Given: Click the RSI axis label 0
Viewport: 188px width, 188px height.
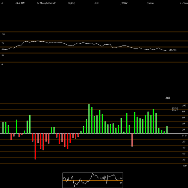Looking at the screenshot, I should point(2,64).
